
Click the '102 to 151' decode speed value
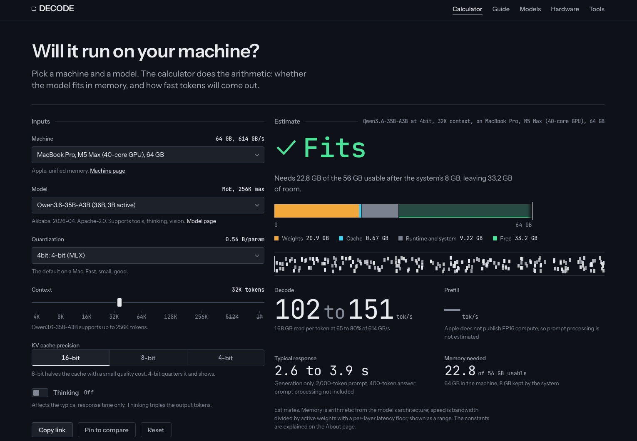[334, 310]
